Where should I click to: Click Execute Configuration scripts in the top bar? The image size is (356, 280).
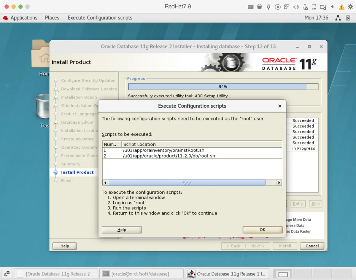100,17
